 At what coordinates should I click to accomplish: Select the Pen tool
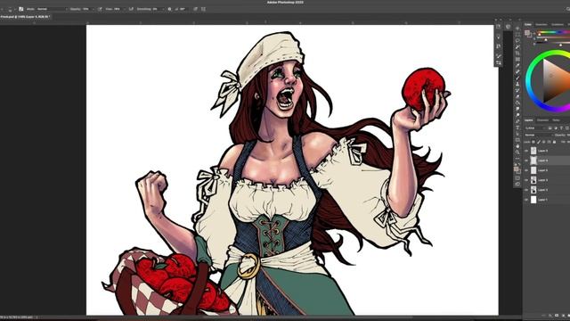[x=517, y=121]
